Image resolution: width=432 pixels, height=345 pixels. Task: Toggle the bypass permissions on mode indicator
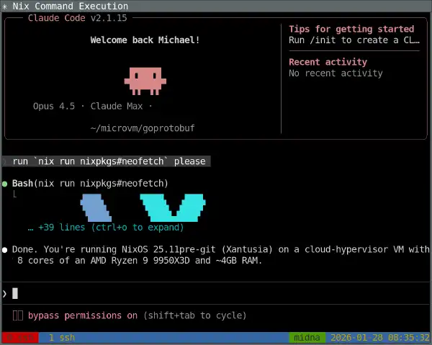pyautogui.click(x=82, y=315)
